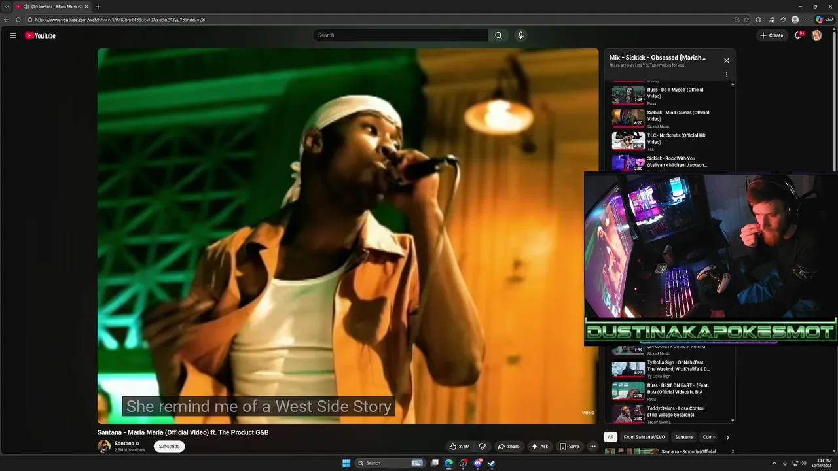Open more actions ellipsis under video
Image resolution: width=838 pixels, height=471 pixels.
tap(592, 447)
